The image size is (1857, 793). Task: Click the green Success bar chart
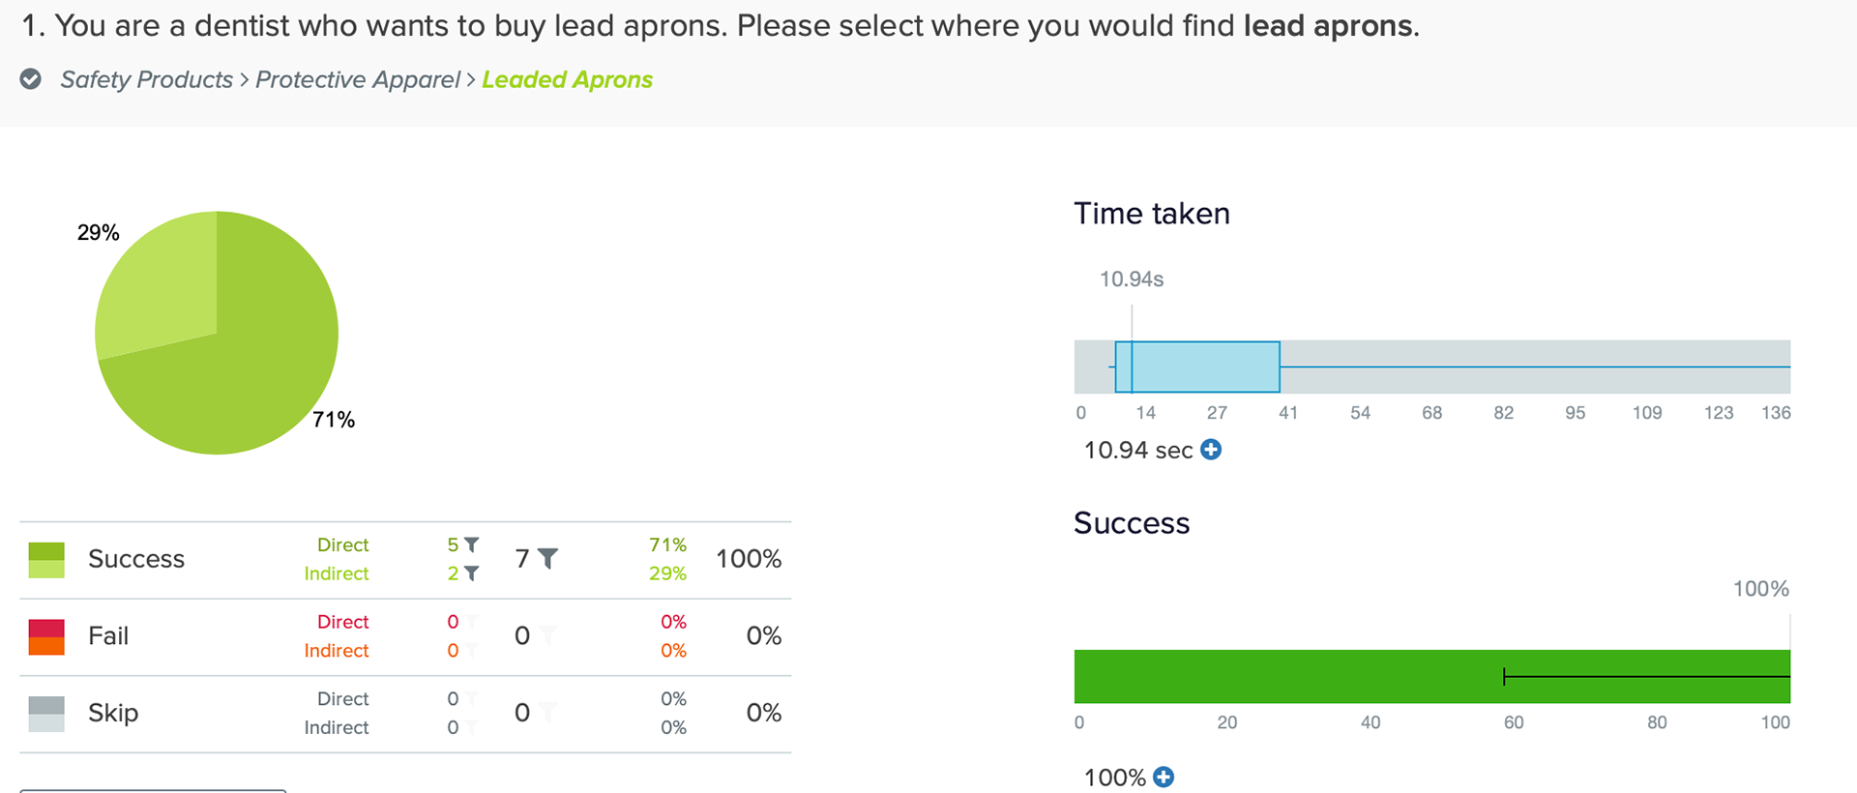(x=1432, y=677)
